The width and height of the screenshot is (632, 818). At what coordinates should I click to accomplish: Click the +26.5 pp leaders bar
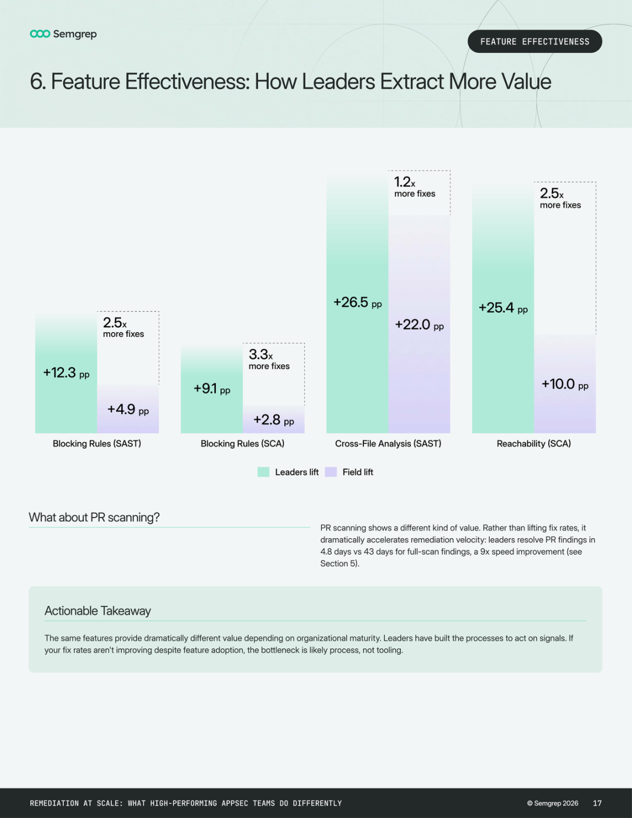pos(358,303)
